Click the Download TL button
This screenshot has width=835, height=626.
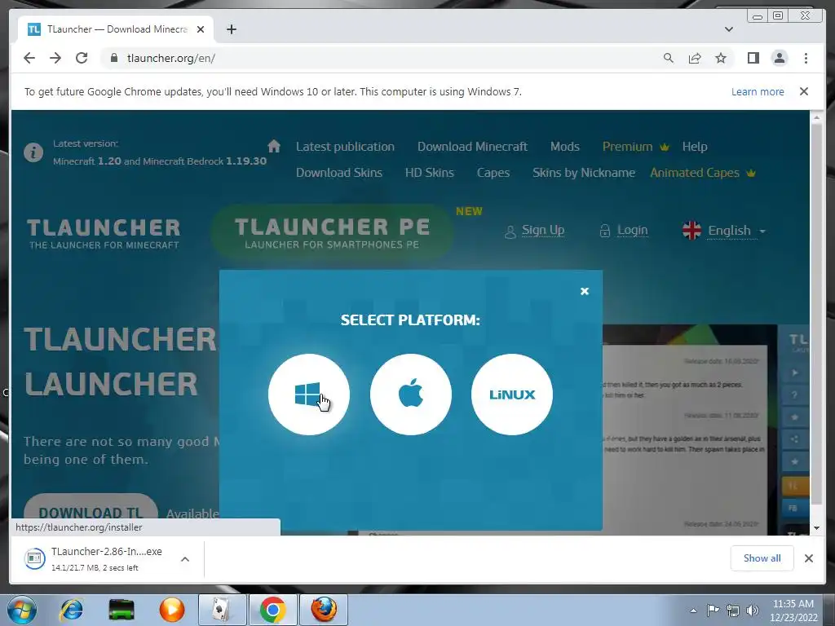(91, 512)
